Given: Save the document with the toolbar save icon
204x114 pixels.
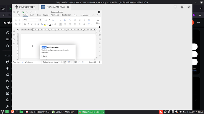Looking at the screenshot, I should coord(14,12).
